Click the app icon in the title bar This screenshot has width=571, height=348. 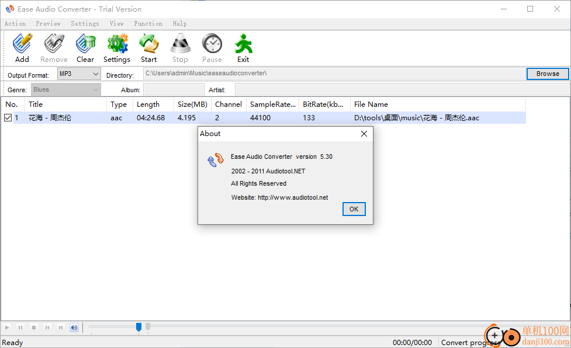[x=10, y=9]
